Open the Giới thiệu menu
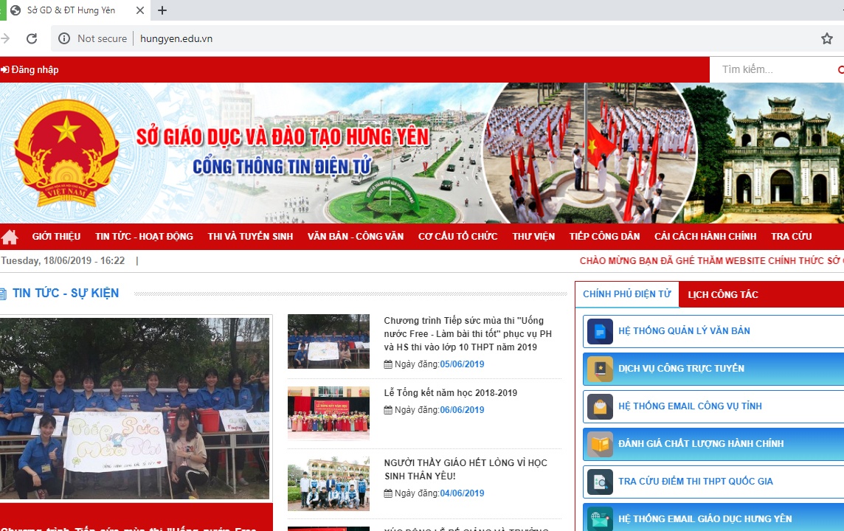 pyautogui.click(x=56, y=237)
